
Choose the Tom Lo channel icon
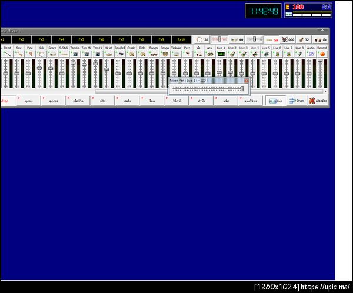[x=75, y=54]
